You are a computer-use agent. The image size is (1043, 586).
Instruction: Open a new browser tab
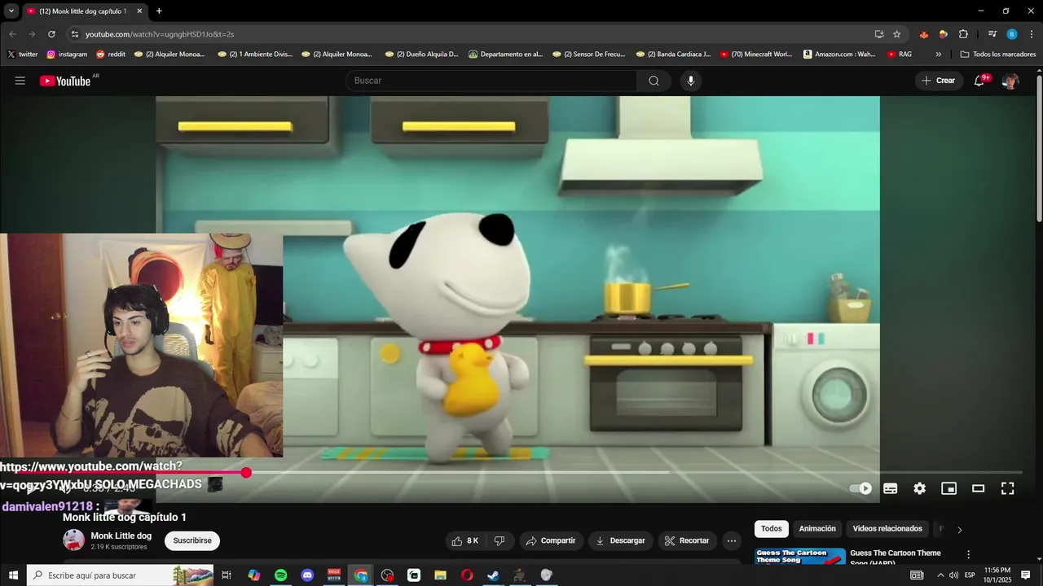[159, 11]
